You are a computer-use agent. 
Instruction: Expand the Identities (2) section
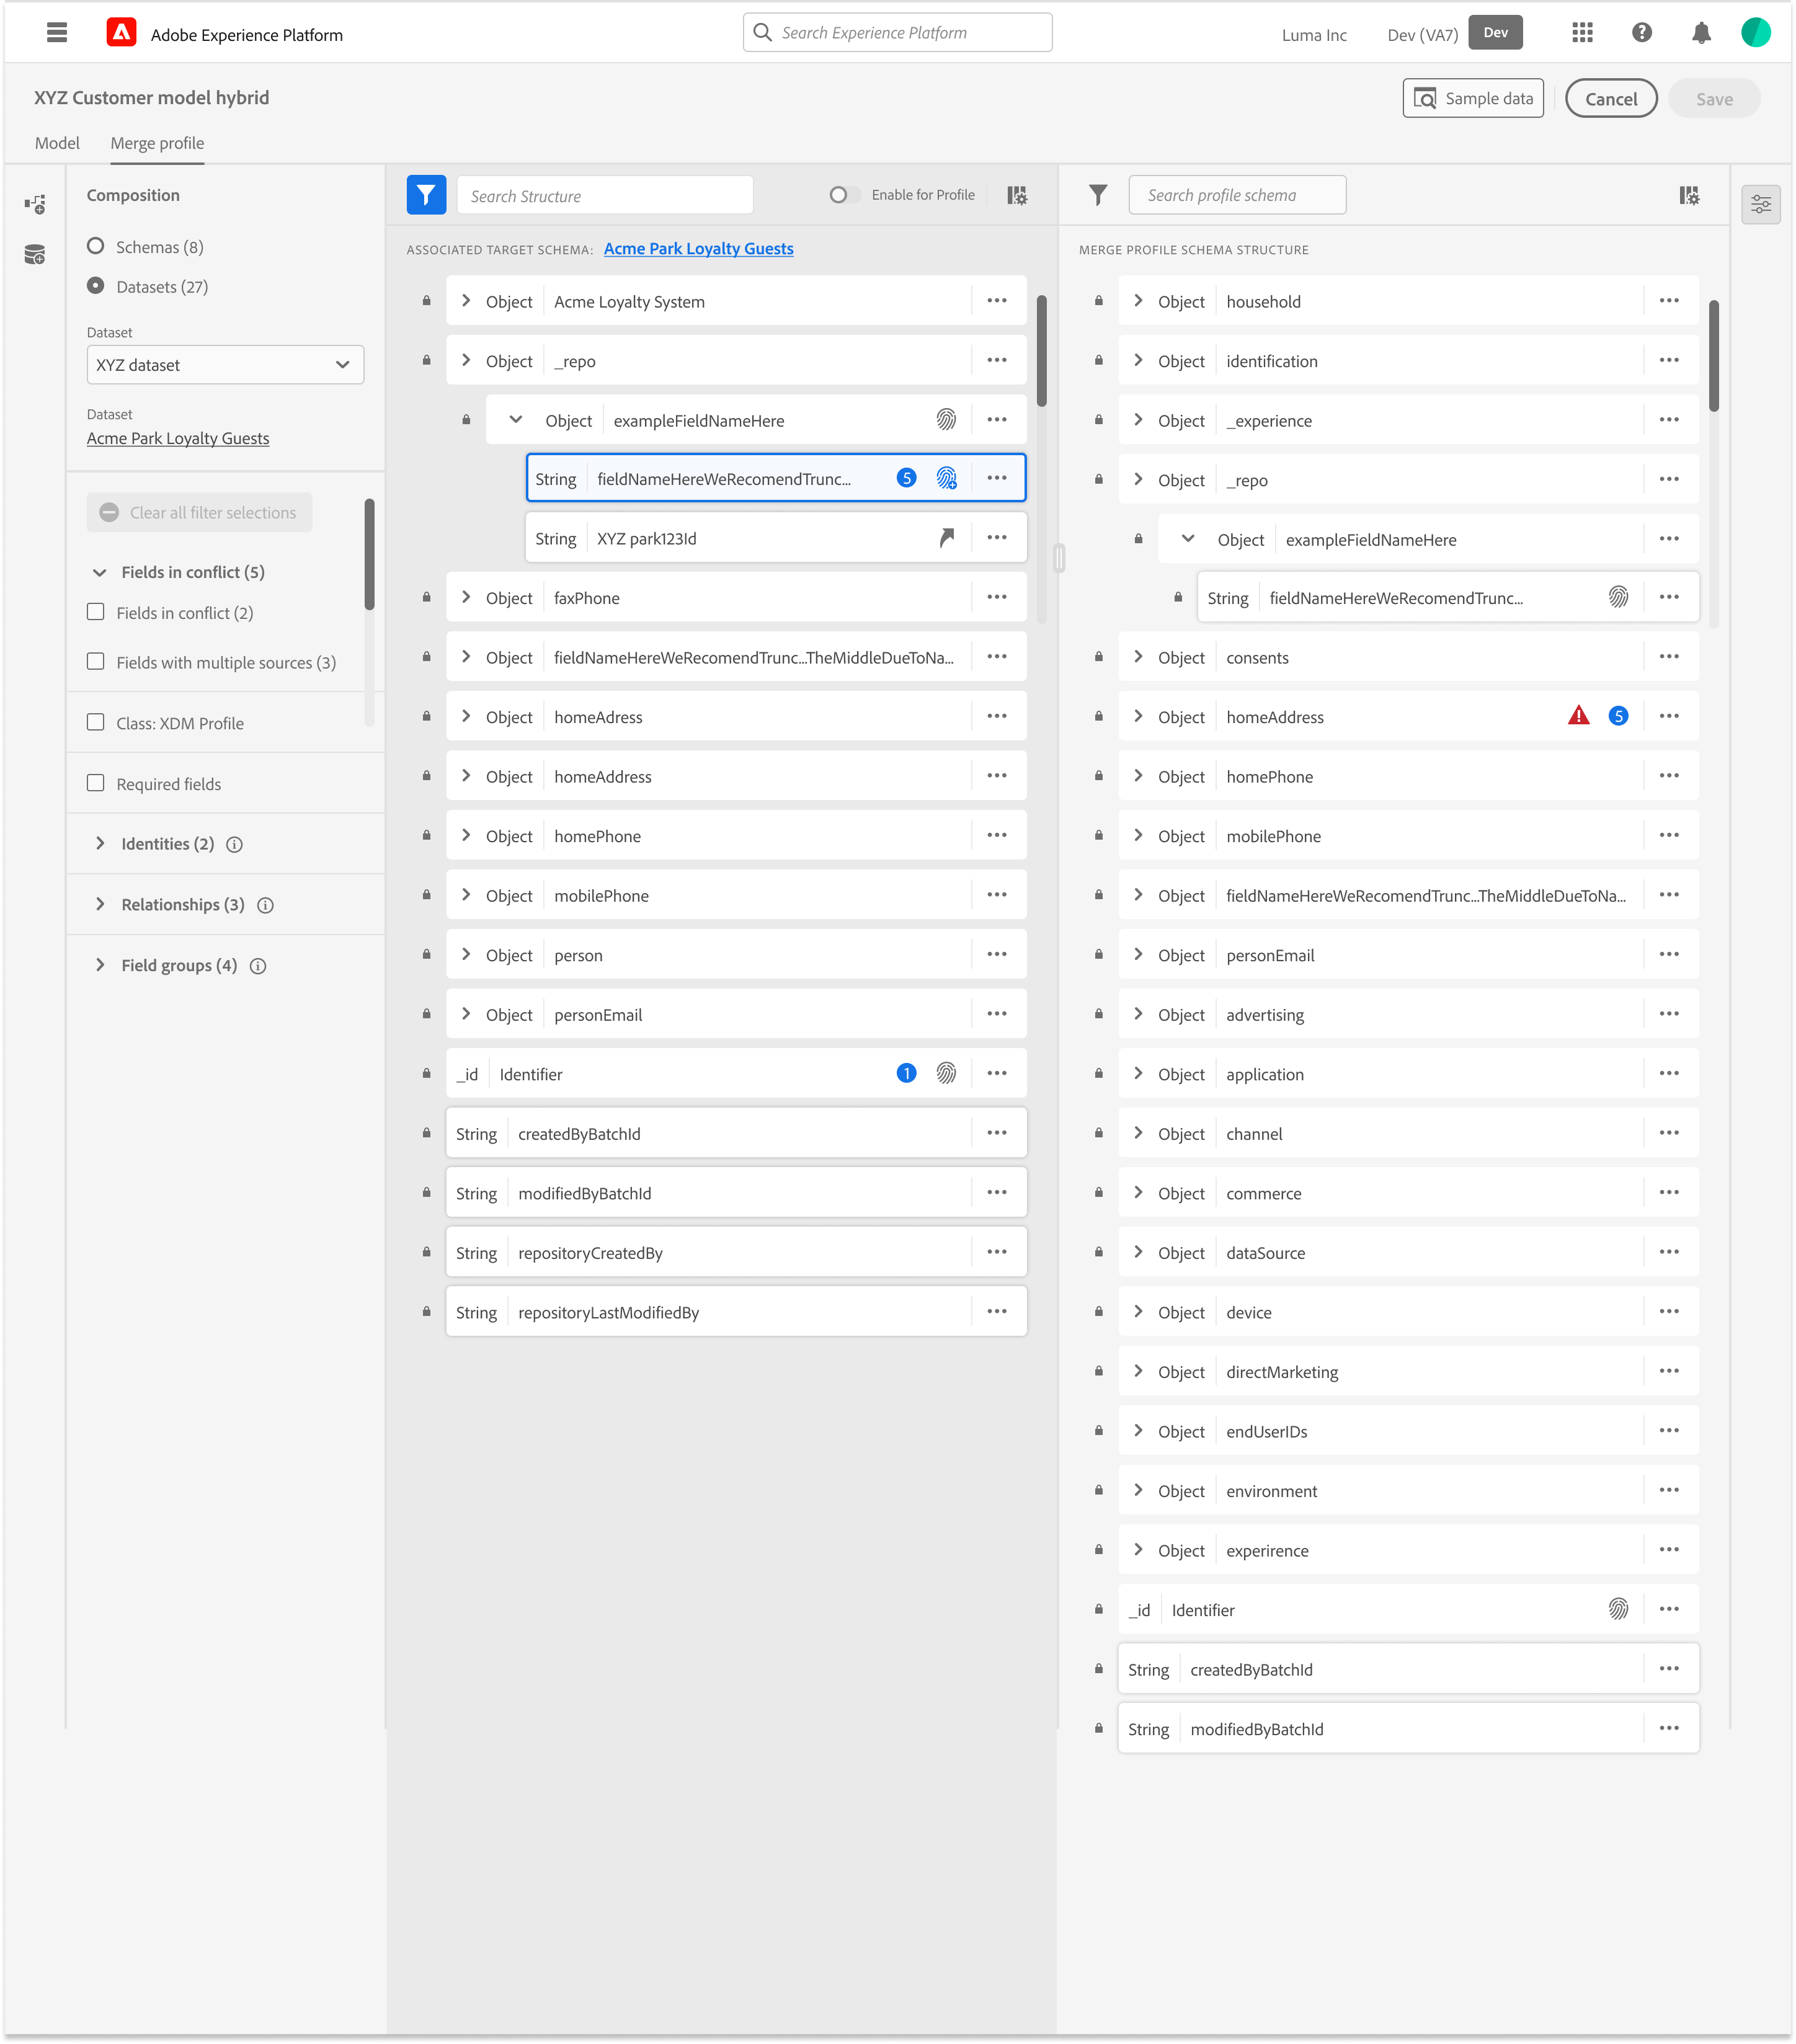pos(100,844)
